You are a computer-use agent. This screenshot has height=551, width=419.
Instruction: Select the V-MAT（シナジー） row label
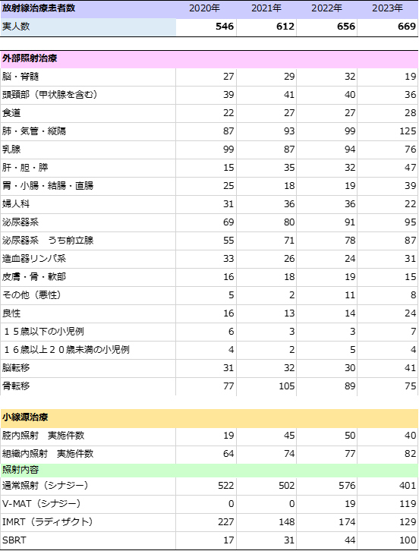pyautogui.click(x=42, y=504)
